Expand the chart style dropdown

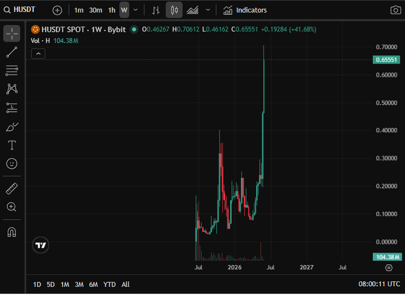tap(208, 10)
